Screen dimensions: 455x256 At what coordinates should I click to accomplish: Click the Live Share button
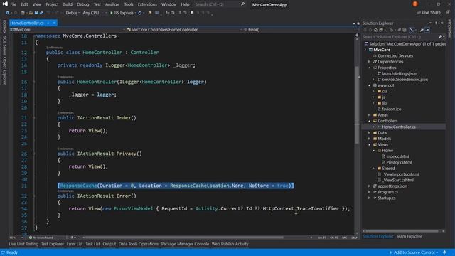click(x=429, y=13)
